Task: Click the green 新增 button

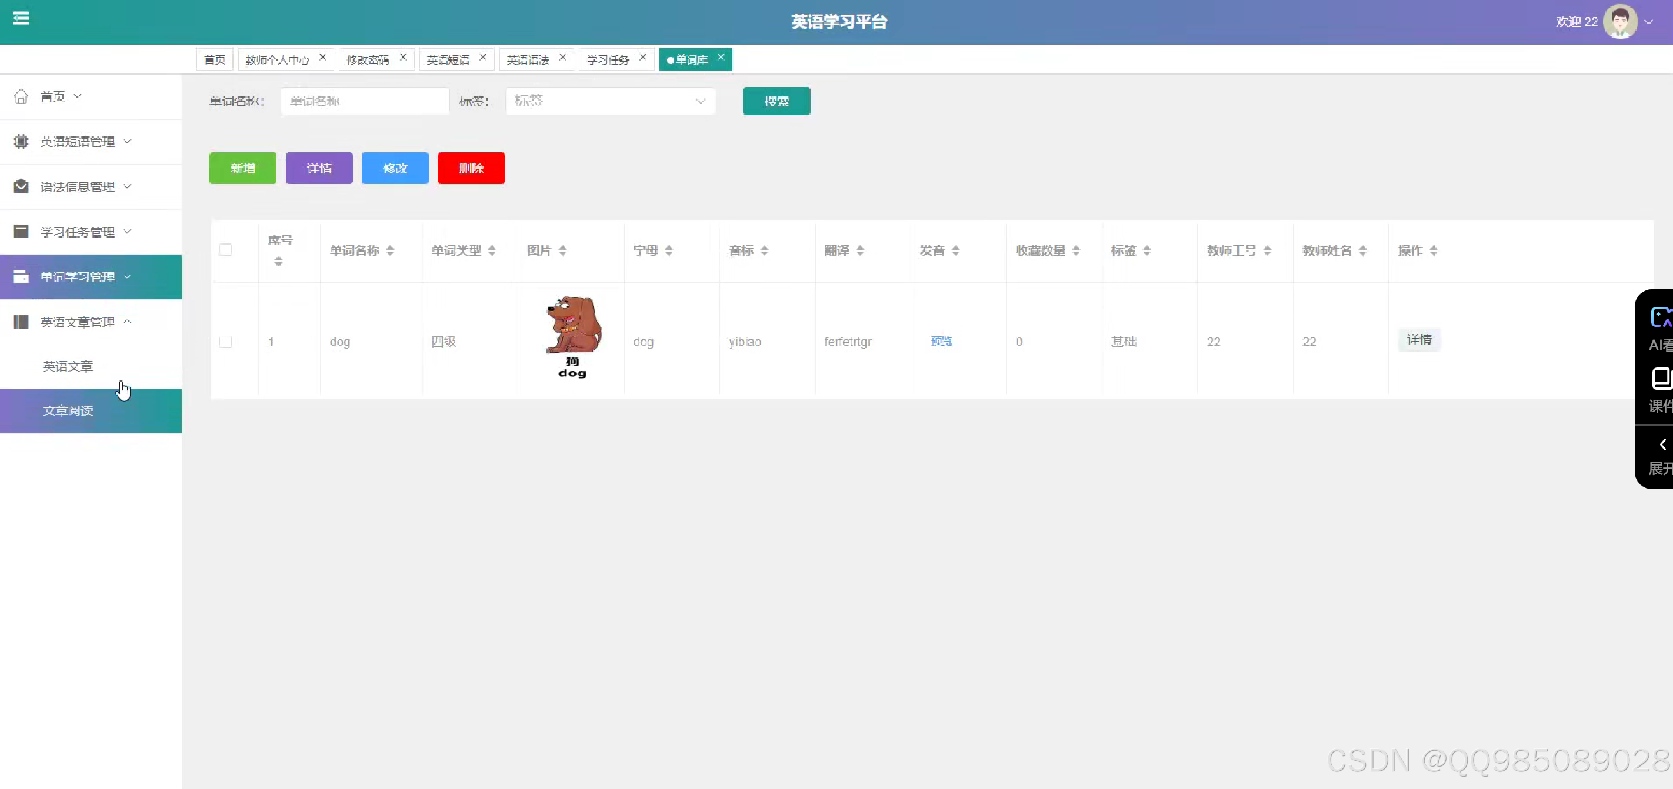Action: (x=242, y=168)
